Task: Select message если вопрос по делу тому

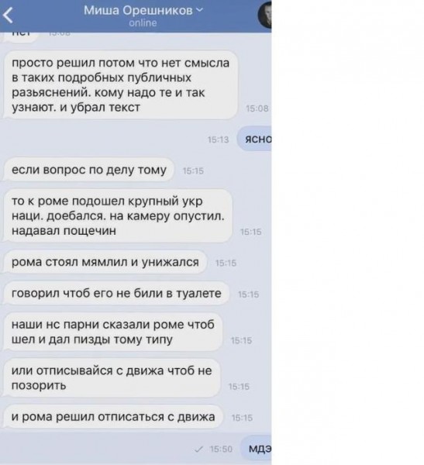Action: 88,170
